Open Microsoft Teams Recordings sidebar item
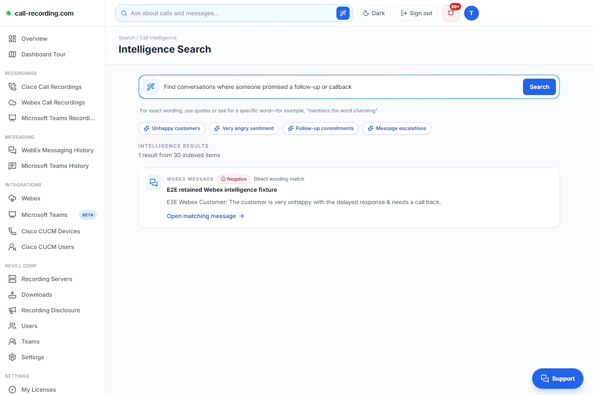 [x=52, y=118]
